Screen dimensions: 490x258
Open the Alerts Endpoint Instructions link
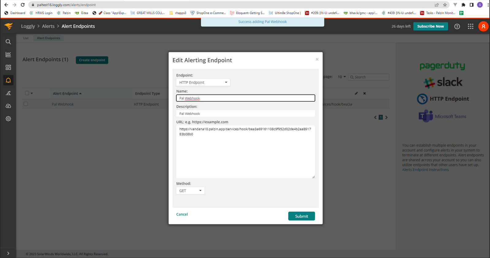click(x=425, y=170)
